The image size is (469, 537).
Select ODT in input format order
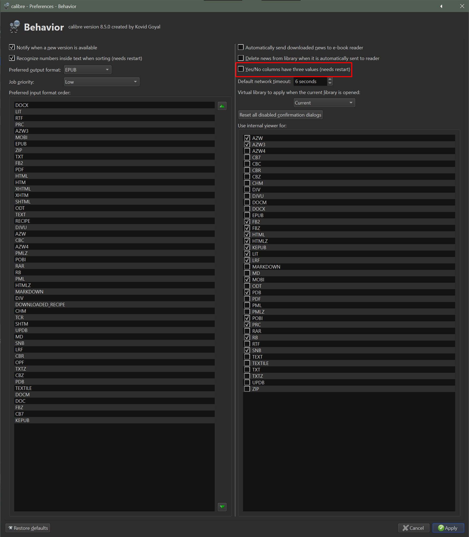coord(114,208)
